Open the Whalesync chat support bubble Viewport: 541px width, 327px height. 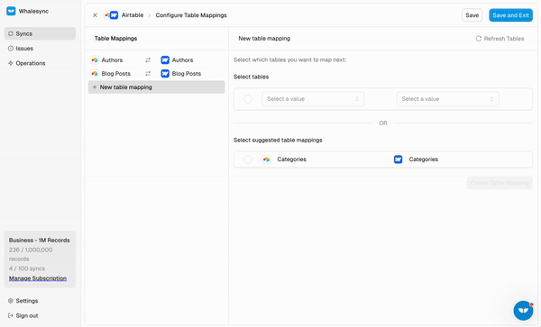(523, 311)
